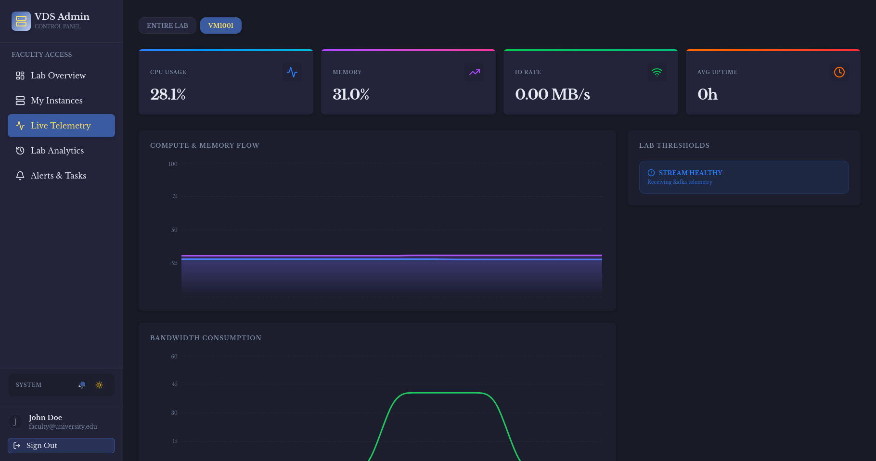
Task: Open Lab Overview from the sidebar
Action: point(61,76)
